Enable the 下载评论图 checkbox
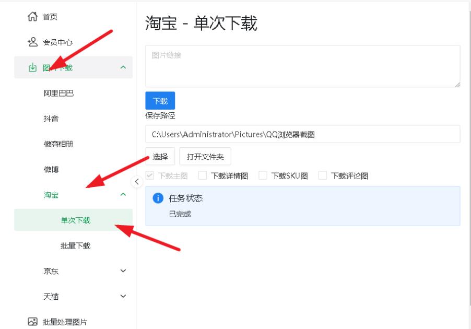 pos(323,175)
